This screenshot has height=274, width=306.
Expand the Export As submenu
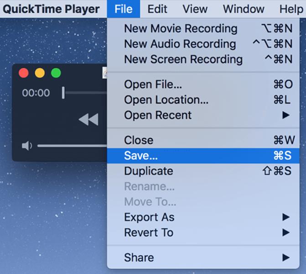click(203, 217)
